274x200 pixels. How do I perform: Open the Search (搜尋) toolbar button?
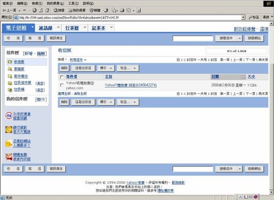pos(59,10)
